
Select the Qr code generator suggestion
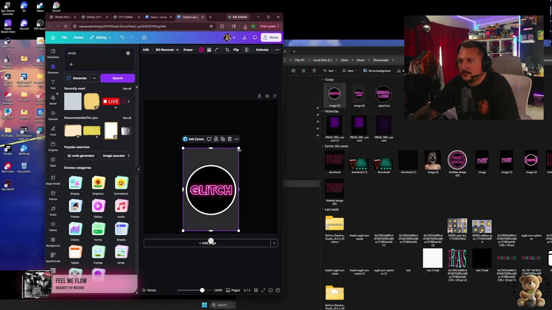81,156
